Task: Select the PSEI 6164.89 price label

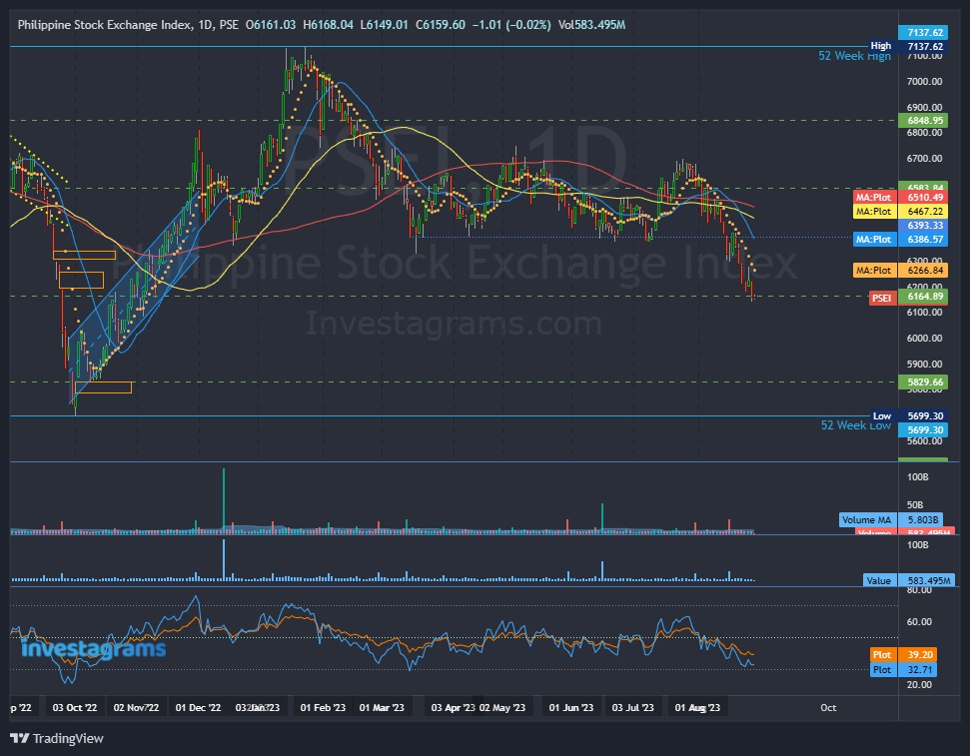Action: pyautogui.click(x=908, y=297)
